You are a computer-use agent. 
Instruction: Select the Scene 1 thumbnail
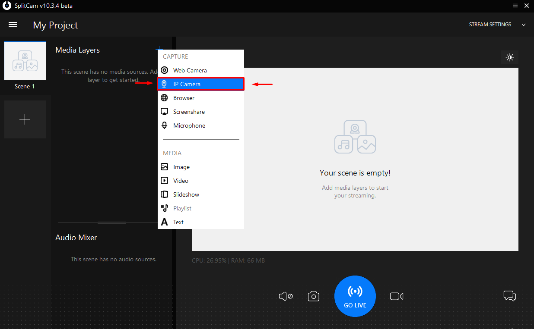[25, 61]
